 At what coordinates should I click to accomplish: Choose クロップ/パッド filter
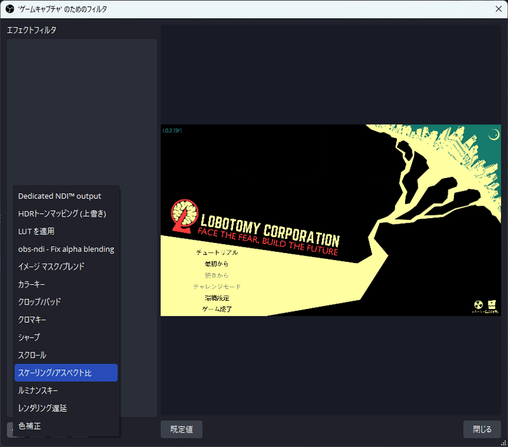(x=66, y=302)
